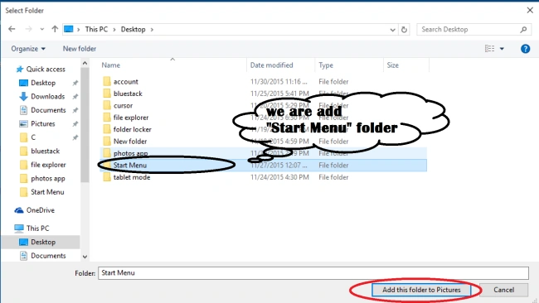539x303 pixels.
Task: Select This PC in the address breadcrumb
Action: (x=96, y=30)
